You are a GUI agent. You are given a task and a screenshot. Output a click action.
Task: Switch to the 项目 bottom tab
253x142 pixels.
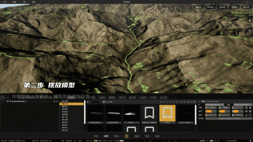tap(96, 136)
